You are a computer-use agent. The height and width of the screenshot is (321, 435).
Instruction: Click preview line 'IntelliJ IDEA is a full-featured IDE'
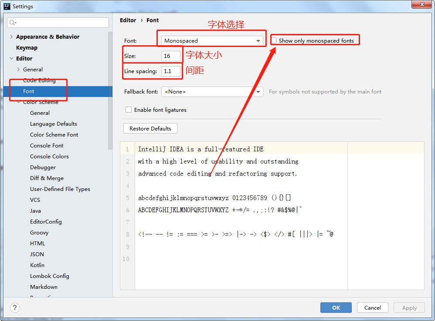coord(201,149)
